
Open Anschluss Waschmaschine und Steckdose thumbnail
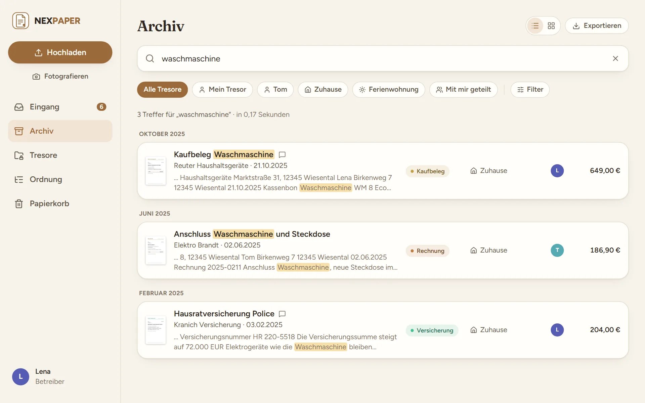156,250
